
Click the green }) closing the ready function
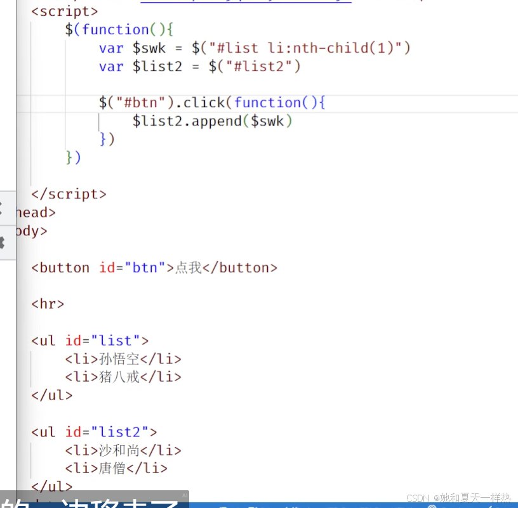tap(74, 157)
